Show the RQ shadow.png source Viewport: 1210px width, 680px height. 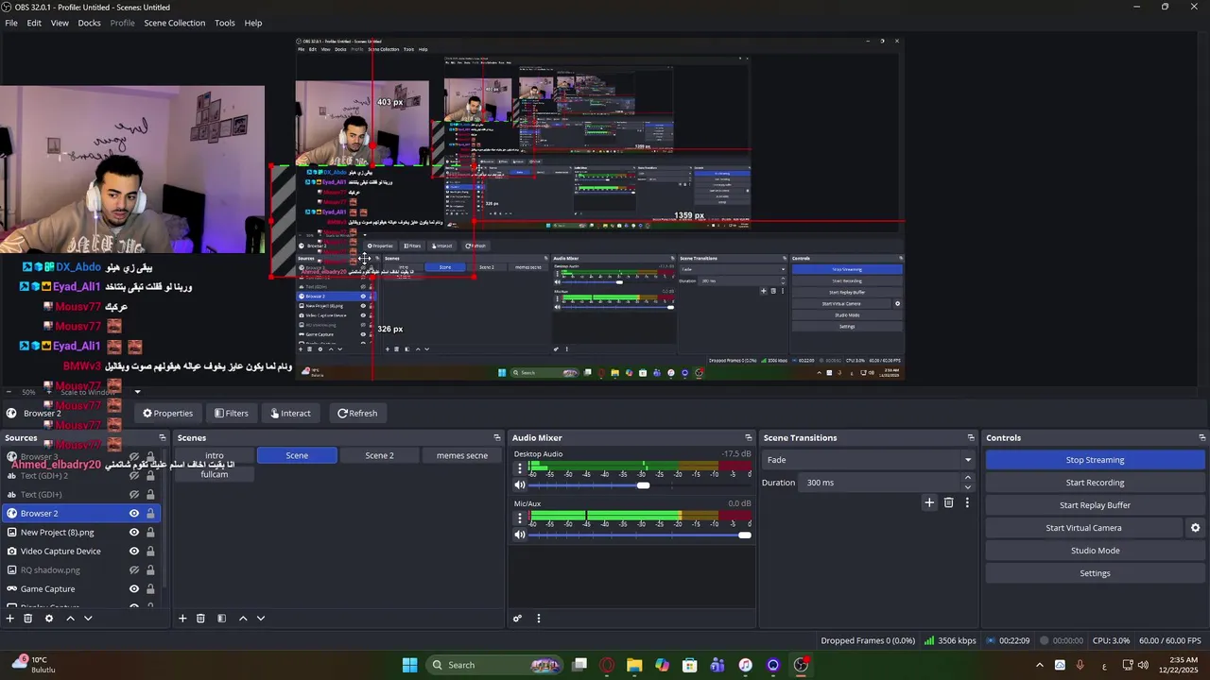(134, 569)
